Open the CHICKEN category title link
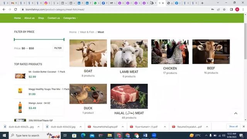Viewport: 247px width, 139px height. (x=170, y=68)
